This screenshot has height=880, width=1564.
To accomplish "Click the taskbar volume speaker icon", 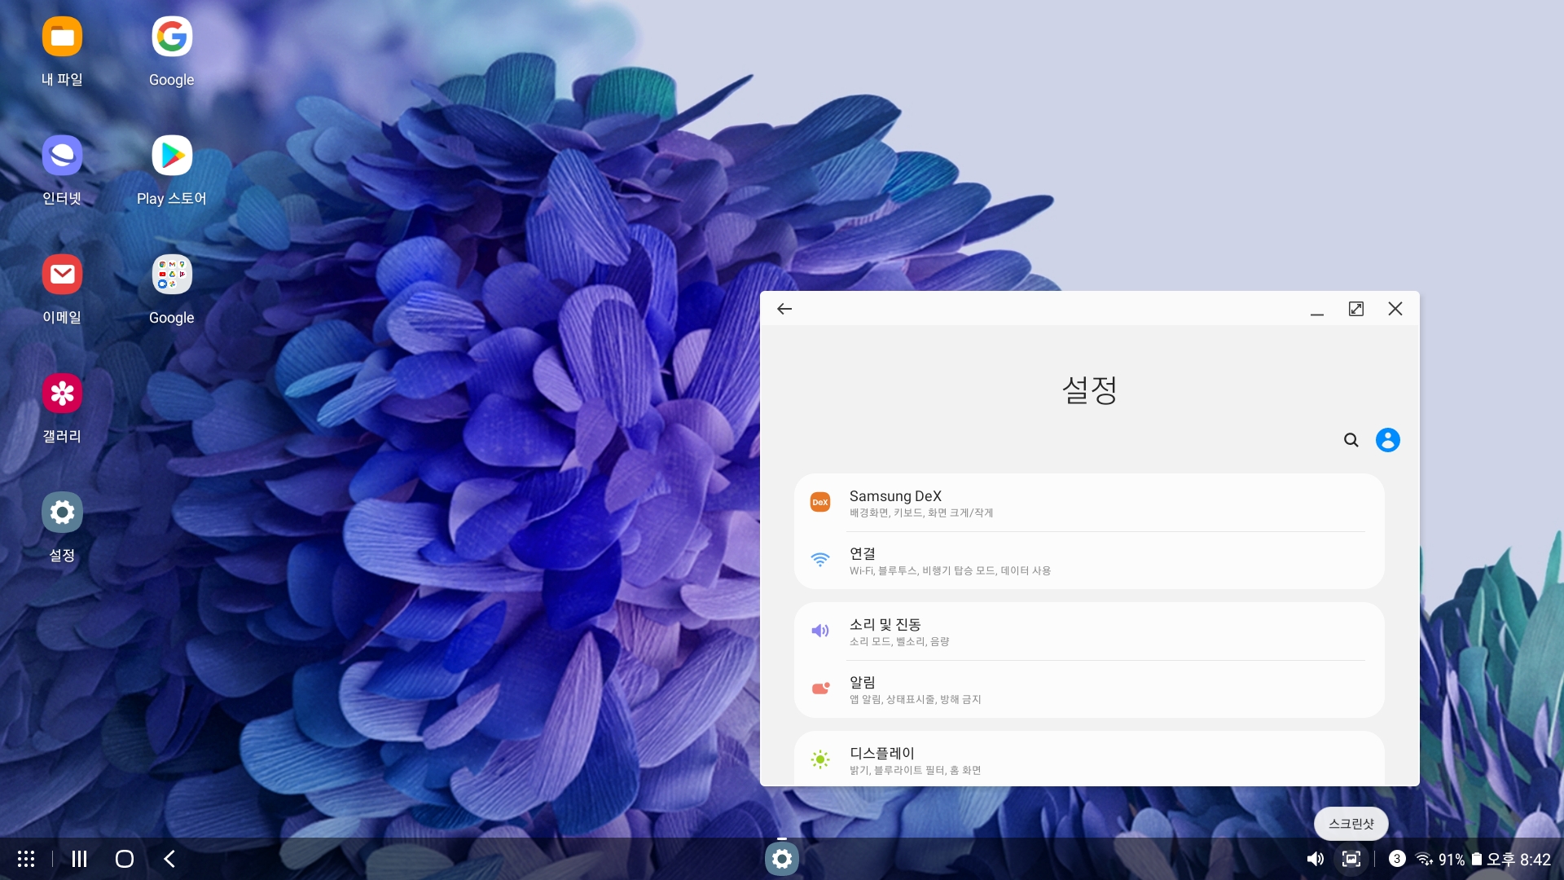I will click(1315, 859).
